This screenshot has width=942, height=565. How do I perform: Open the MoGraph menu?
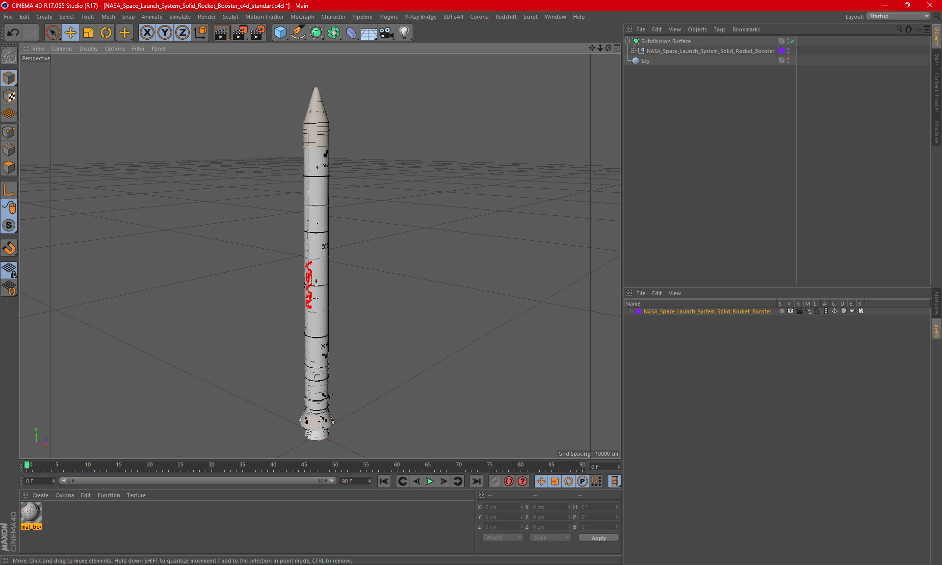[x=302, y=17]
